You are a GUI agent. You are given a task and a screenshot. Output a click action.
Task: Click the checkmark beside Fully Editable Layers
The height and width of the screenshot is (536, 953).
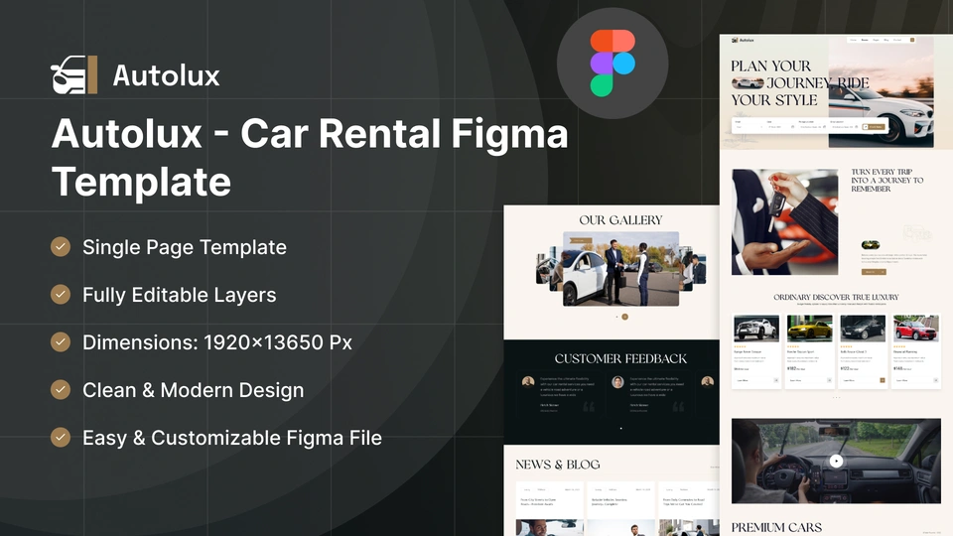point(61,294)
